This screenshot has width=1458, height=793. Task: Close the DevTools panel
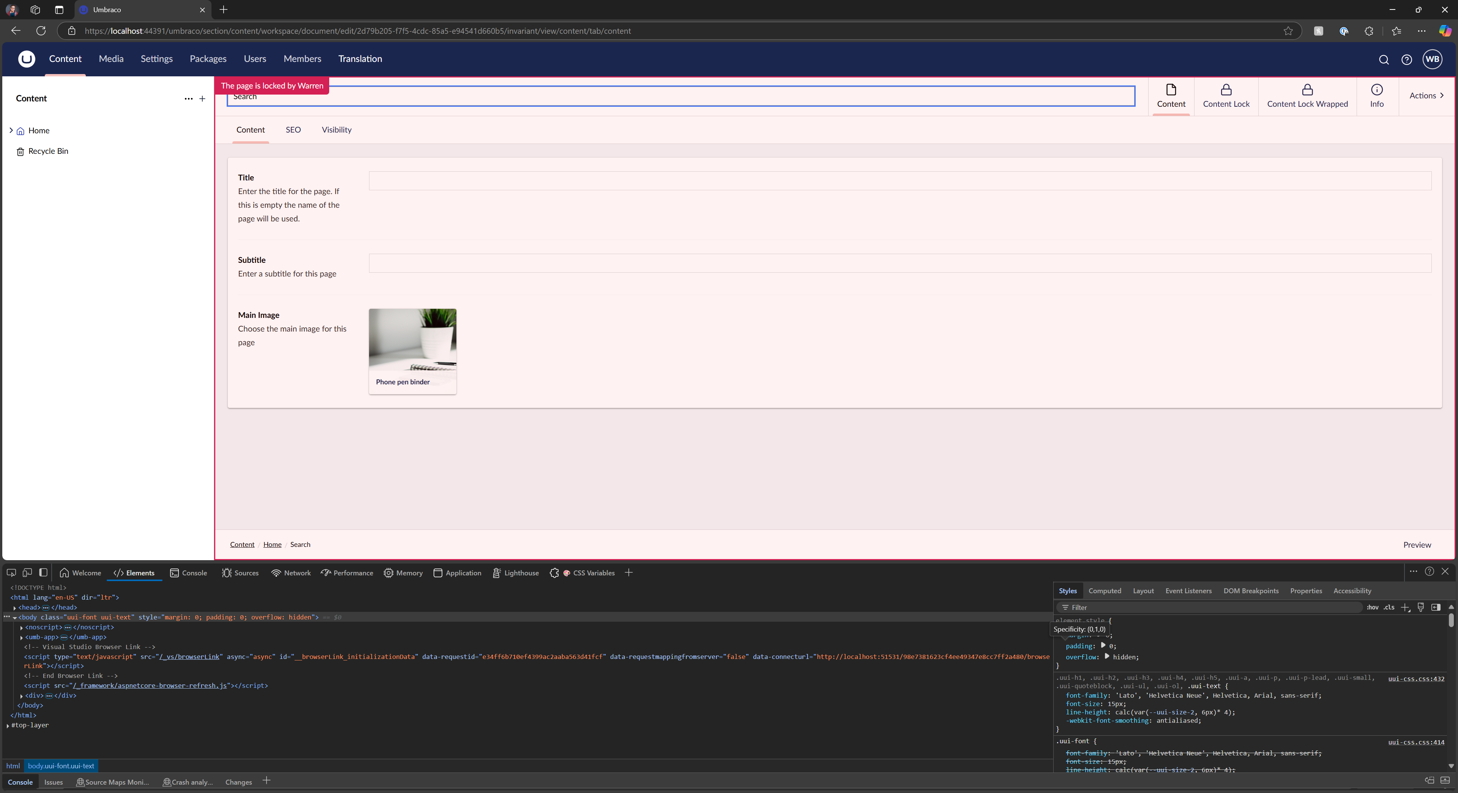pos(1445,571)
